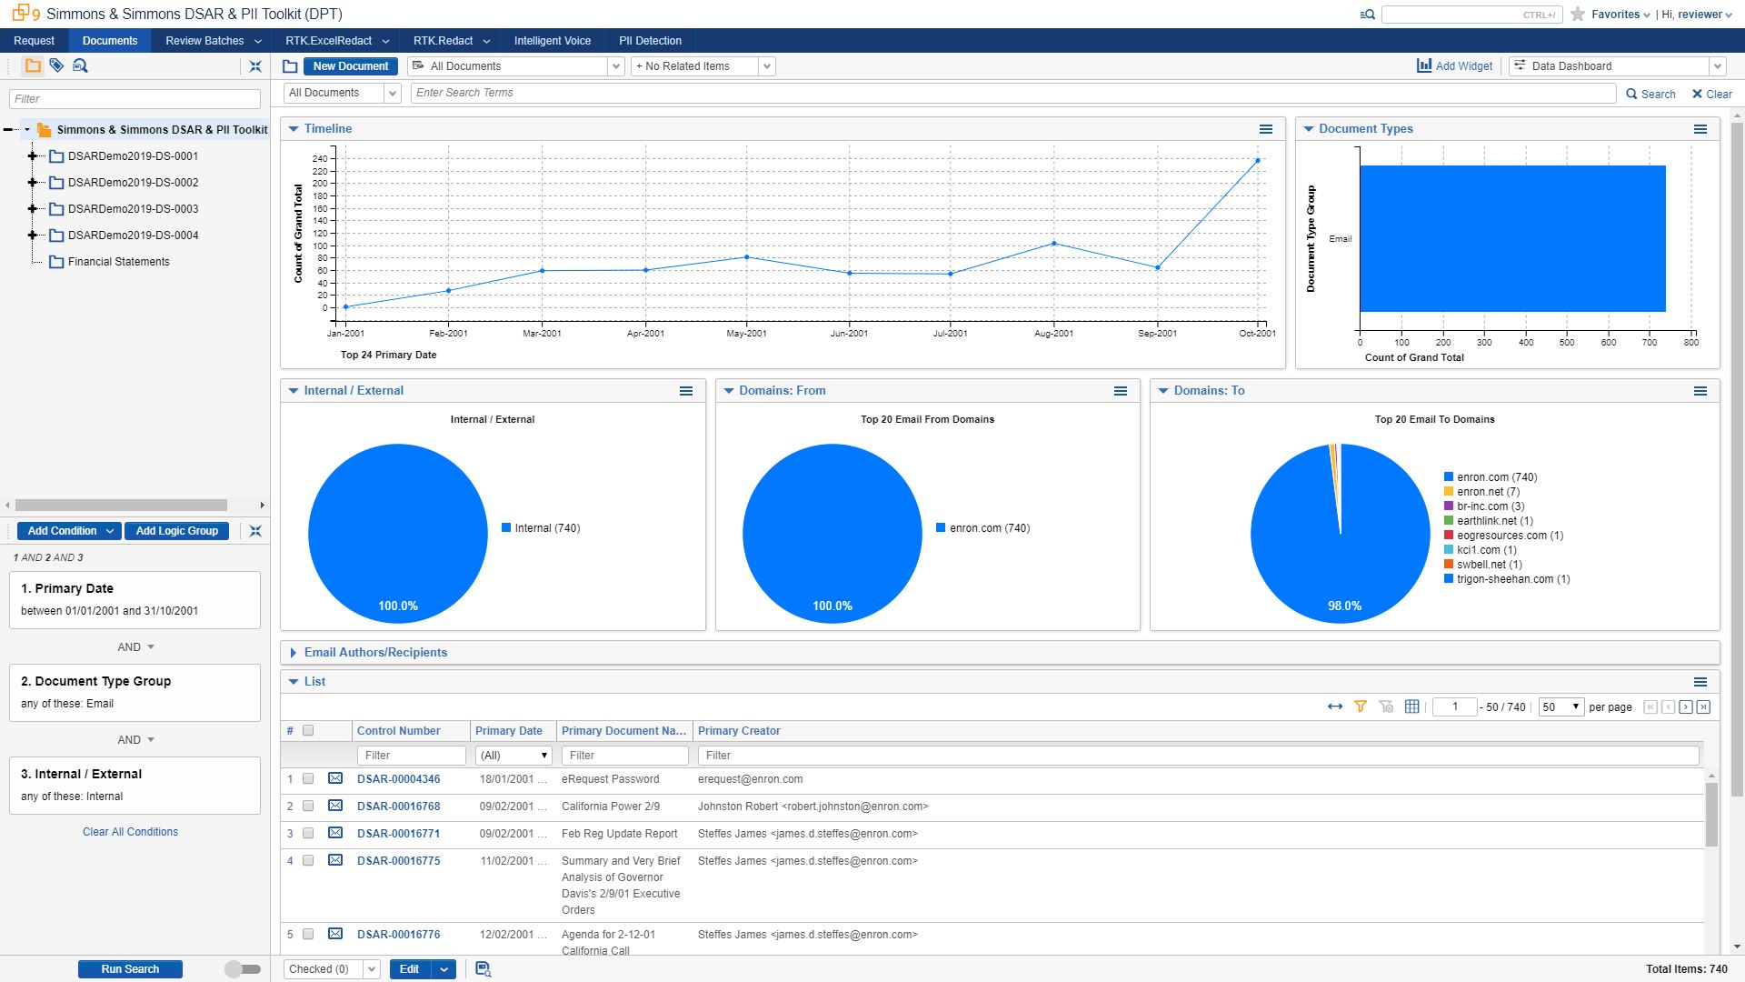Click the enron.net legend color swatch

(x=1449, y=492)
